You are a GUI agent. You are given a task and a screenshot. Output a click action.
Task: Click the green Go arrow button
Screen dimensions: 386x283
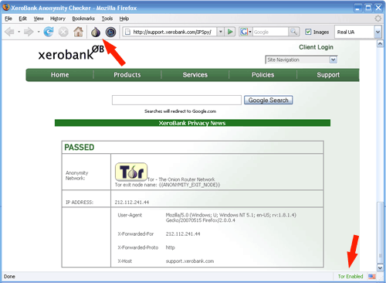click(x=230, y=32)
